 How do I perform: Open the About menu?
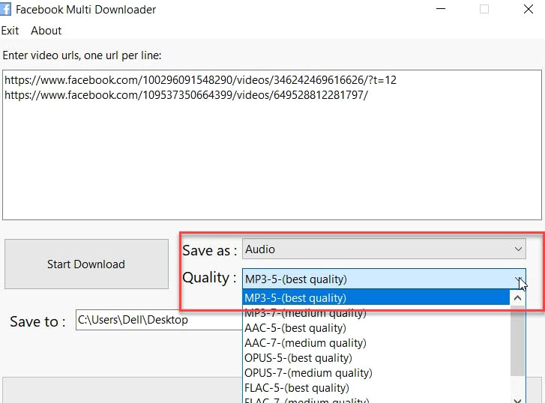coord(46,31)
